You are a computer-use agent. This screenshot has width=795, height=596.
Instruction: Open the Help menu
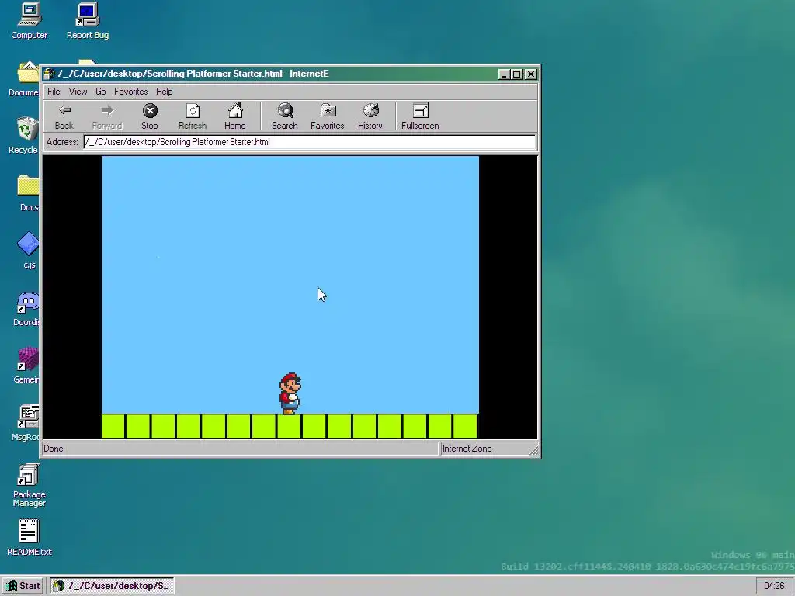pyautogui.click(x=165, y=92)
